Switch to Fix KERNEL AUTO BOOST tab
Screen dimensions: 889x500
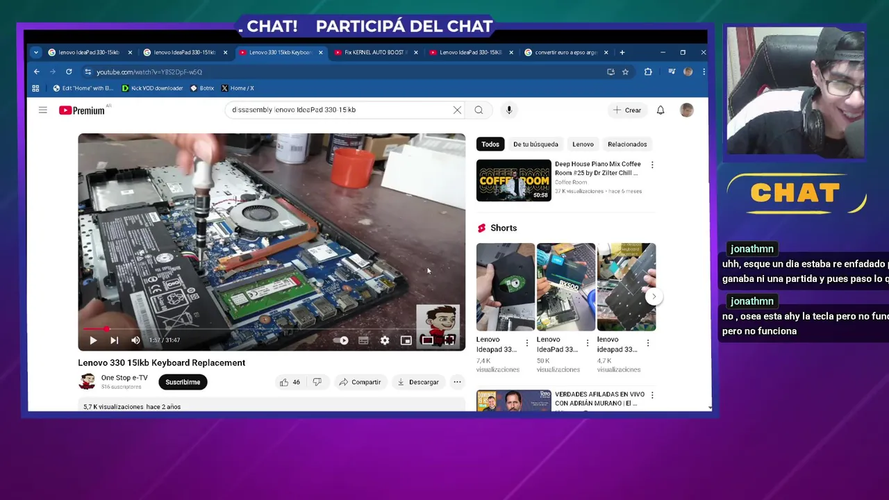(x=375, y=52)
